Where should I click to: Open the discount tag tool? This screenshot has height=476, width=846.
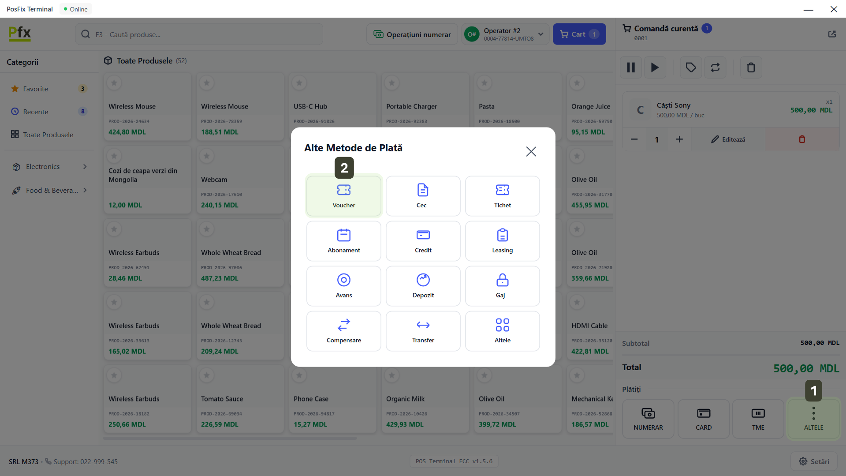tap(690, 67)
